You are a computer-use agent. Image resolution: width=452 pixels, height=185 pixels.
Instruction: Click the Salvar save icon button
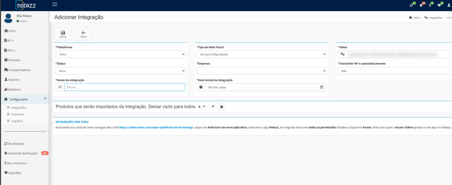point(63,34)
